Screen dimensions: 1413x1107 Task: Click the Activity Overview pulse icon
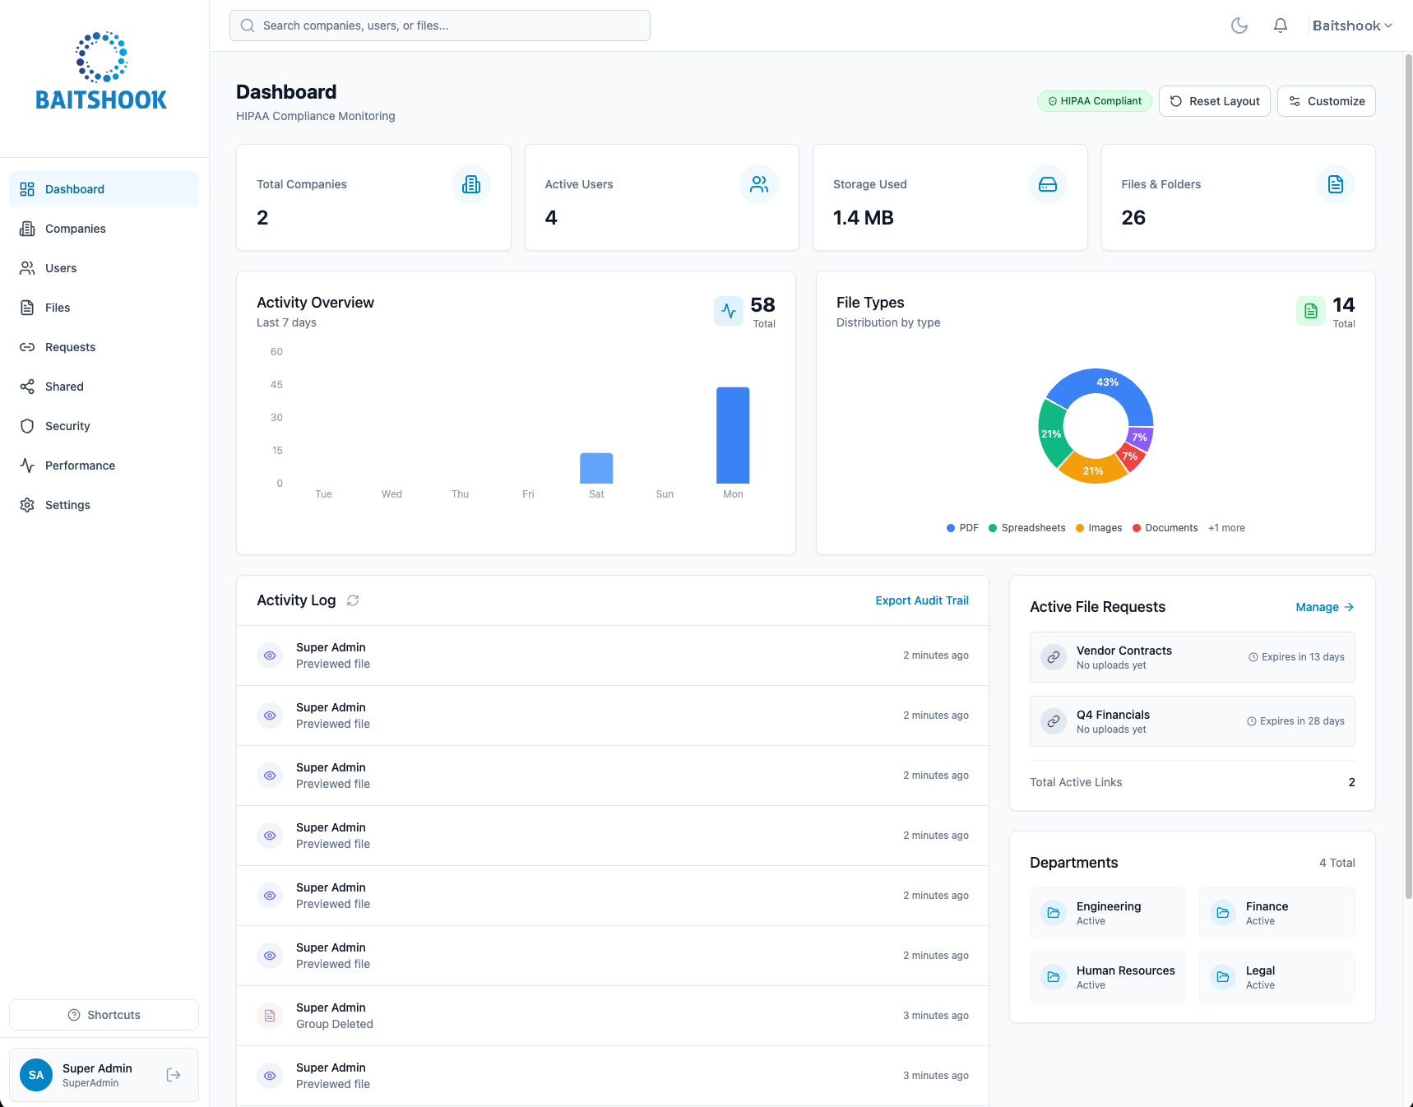728,311
